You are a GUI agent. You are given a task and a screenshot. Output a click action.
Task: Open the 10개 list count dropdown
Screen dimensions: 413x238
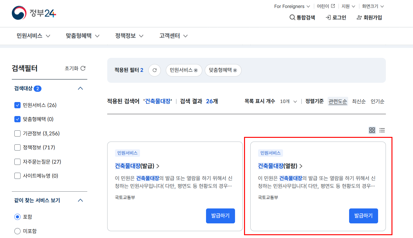[287, 101]
